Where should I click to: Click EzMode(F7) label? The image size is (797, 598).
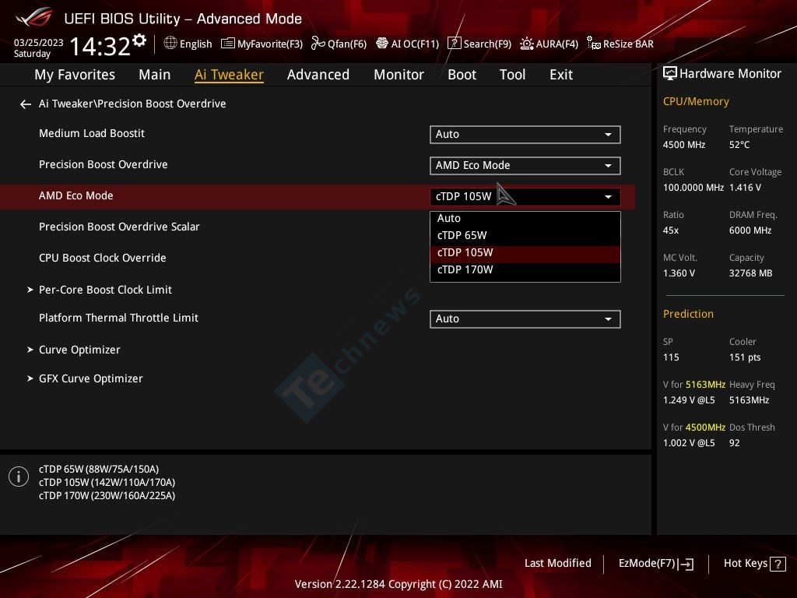coord(647,564)
